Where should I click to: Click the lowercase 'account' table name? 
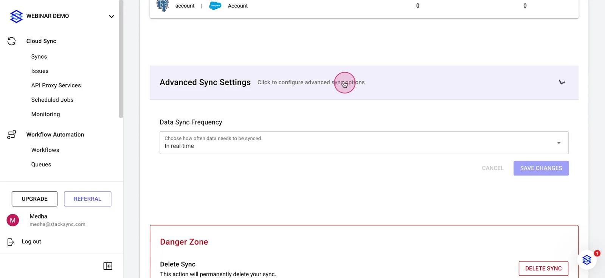185,6
